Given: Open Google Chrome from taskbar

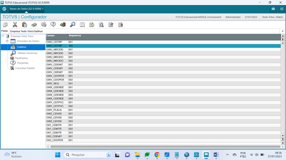Looking at the screenshot, I should pyautogui.click(x=157, y=155).
